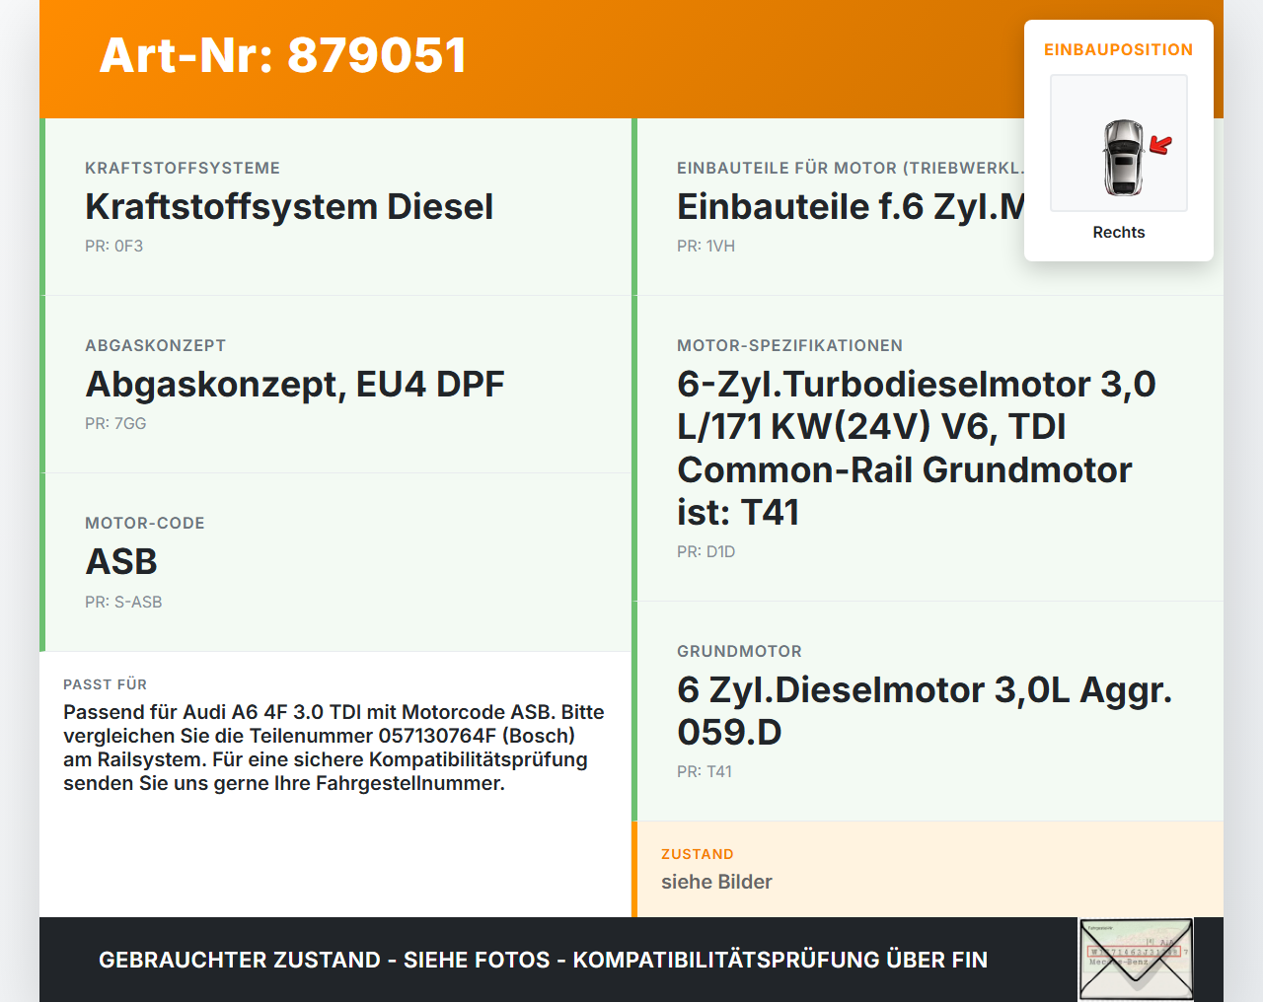
Task: Click the '6-Zyl.Turbodieselmotor 3,0' specification text
Action: coord(917,448)
